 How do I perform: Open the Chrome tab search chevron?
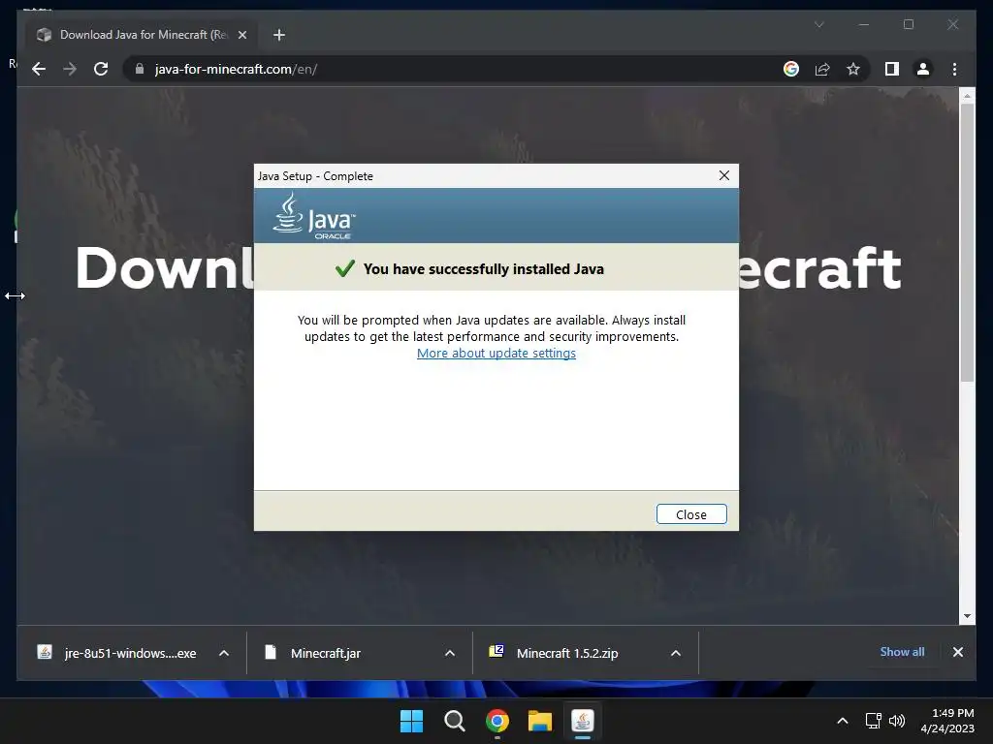tap(818, 24)
